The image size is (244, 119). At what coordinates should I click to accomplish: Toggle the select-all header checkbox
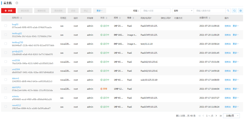pos(6,18)
